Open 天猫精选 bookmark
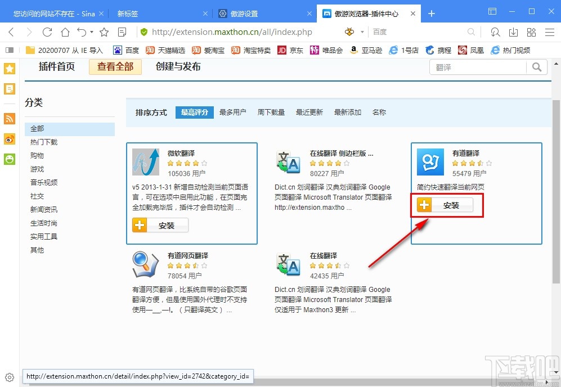 [x=165, y=50]
